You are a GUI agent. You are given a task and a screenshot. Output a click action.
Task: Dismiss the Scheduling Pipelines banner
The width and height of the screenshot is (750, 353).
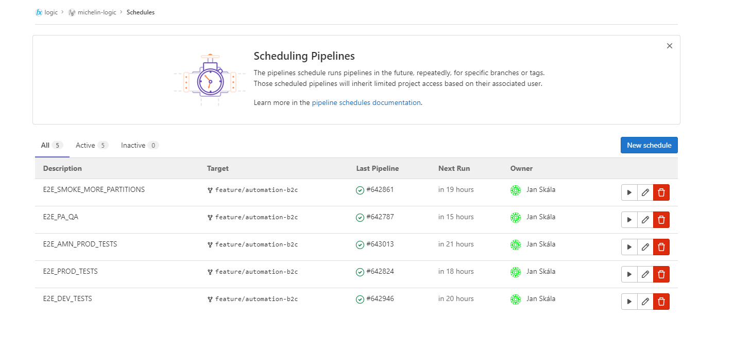click(x=669, y=46)
